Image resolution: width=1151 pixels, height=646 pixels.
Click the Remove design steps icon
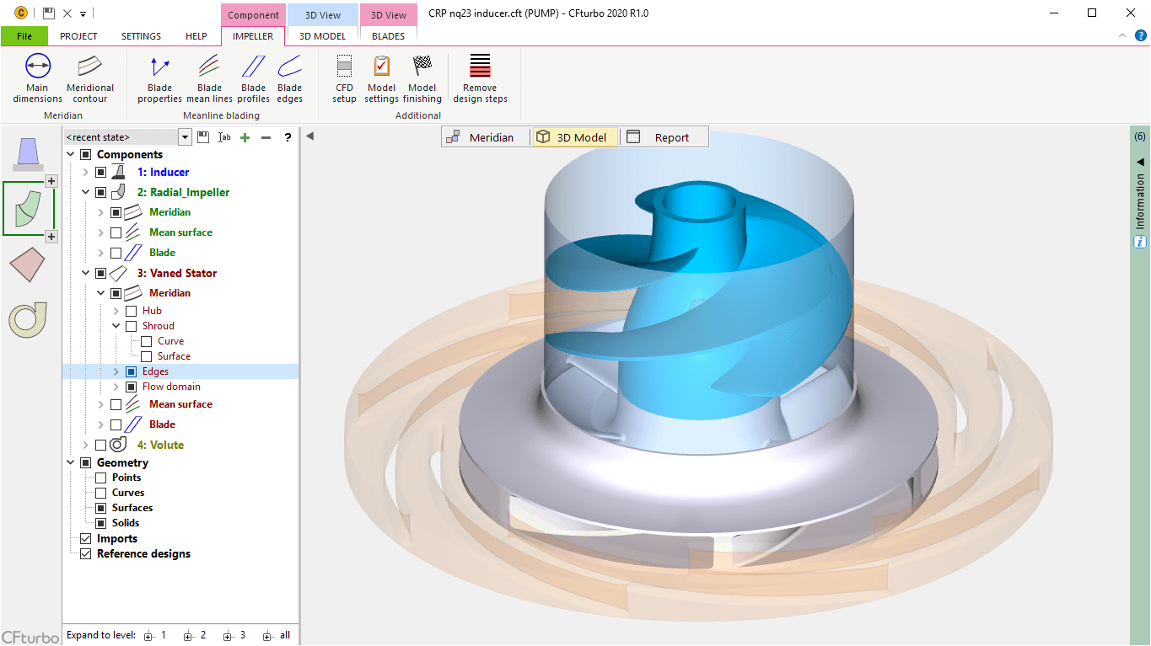click(480, 67)
